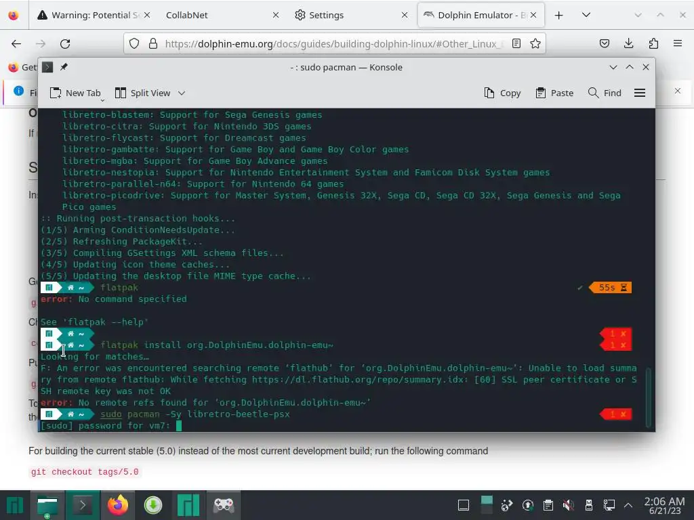Image resolution: width=694 pixels, height=520 pixels.
Task: Open the Manjaro application launcher
Action: click(x=15, y=505)
